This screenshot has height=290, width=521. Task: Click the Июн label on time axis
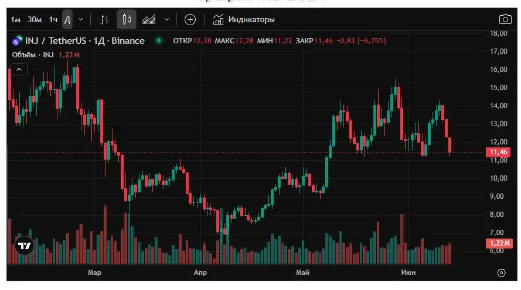[x=408, y=272]
